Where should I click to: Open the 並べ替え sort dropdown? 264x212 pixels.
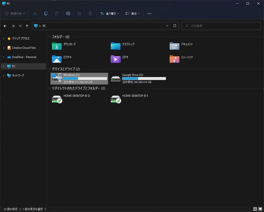pos(110,14)
